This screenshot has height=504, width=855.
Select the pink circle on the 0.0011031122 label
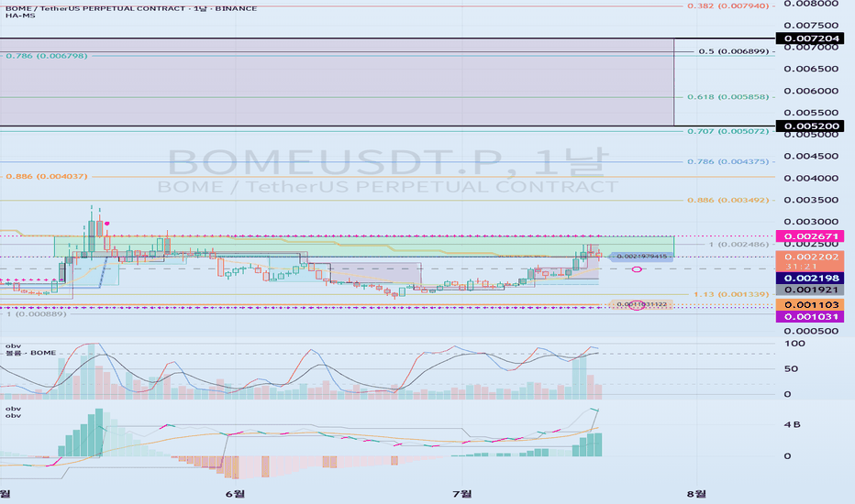[x=637, y=306]
